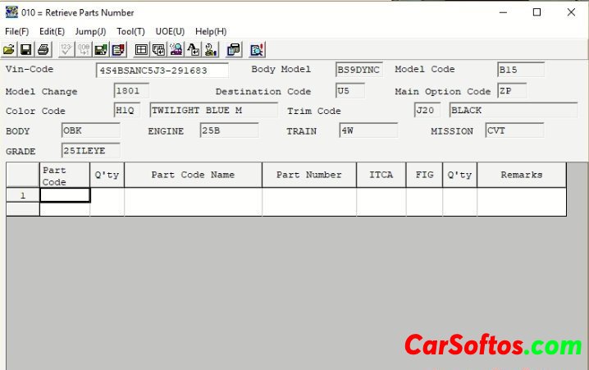589x370 pixels.
Task: Select row 1 via its row header
Action: point(22,195)
